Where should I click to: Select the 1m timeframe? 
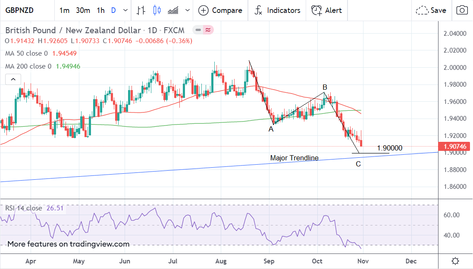pos(64,10)
